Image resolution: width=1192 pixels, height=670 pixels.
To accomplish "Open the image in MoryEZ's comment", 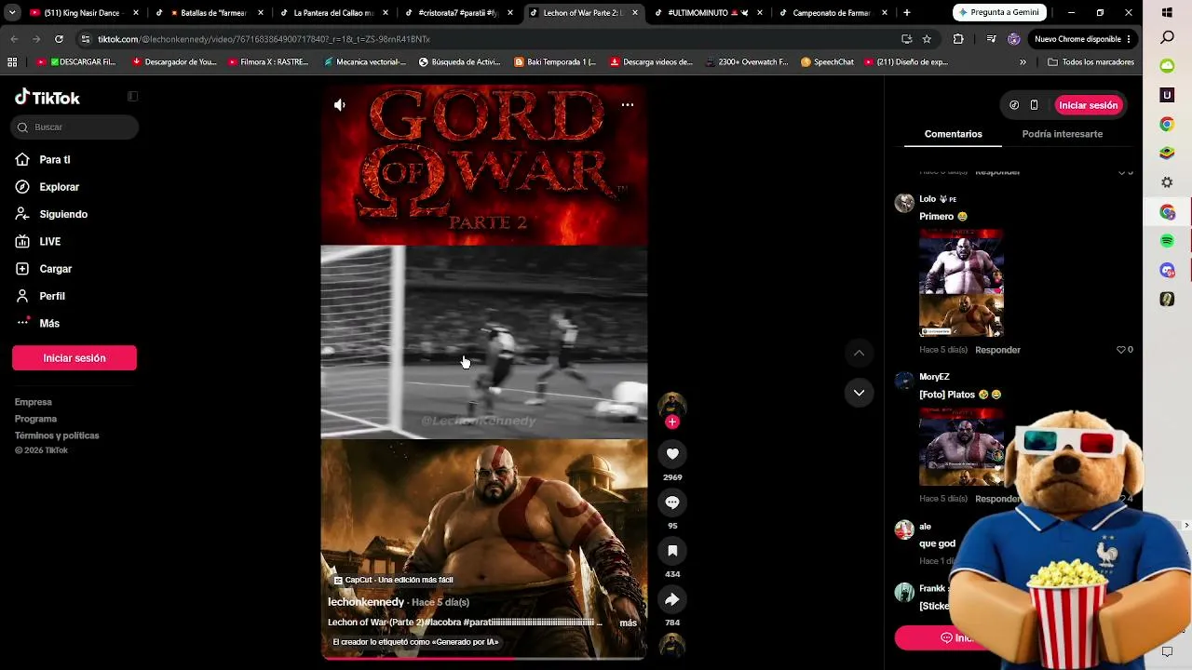I will point(961,447).
